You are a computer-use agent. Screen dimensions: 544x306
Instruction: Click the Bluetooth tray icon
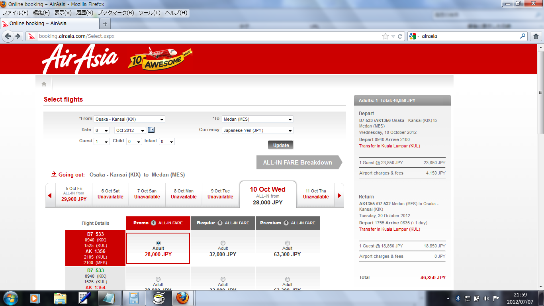pyautogui.click(x=458, y=298)
